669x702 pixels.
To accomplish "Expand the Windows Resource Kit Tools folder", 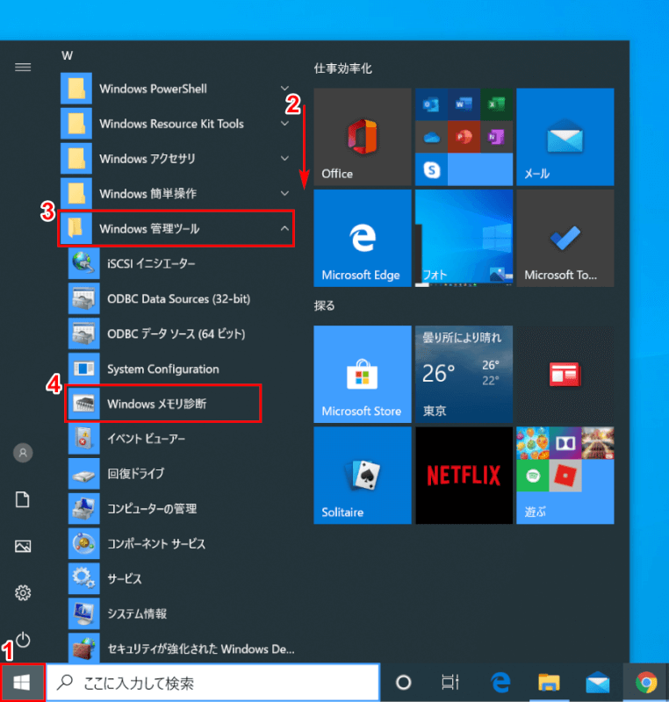I will pos(176,124).
